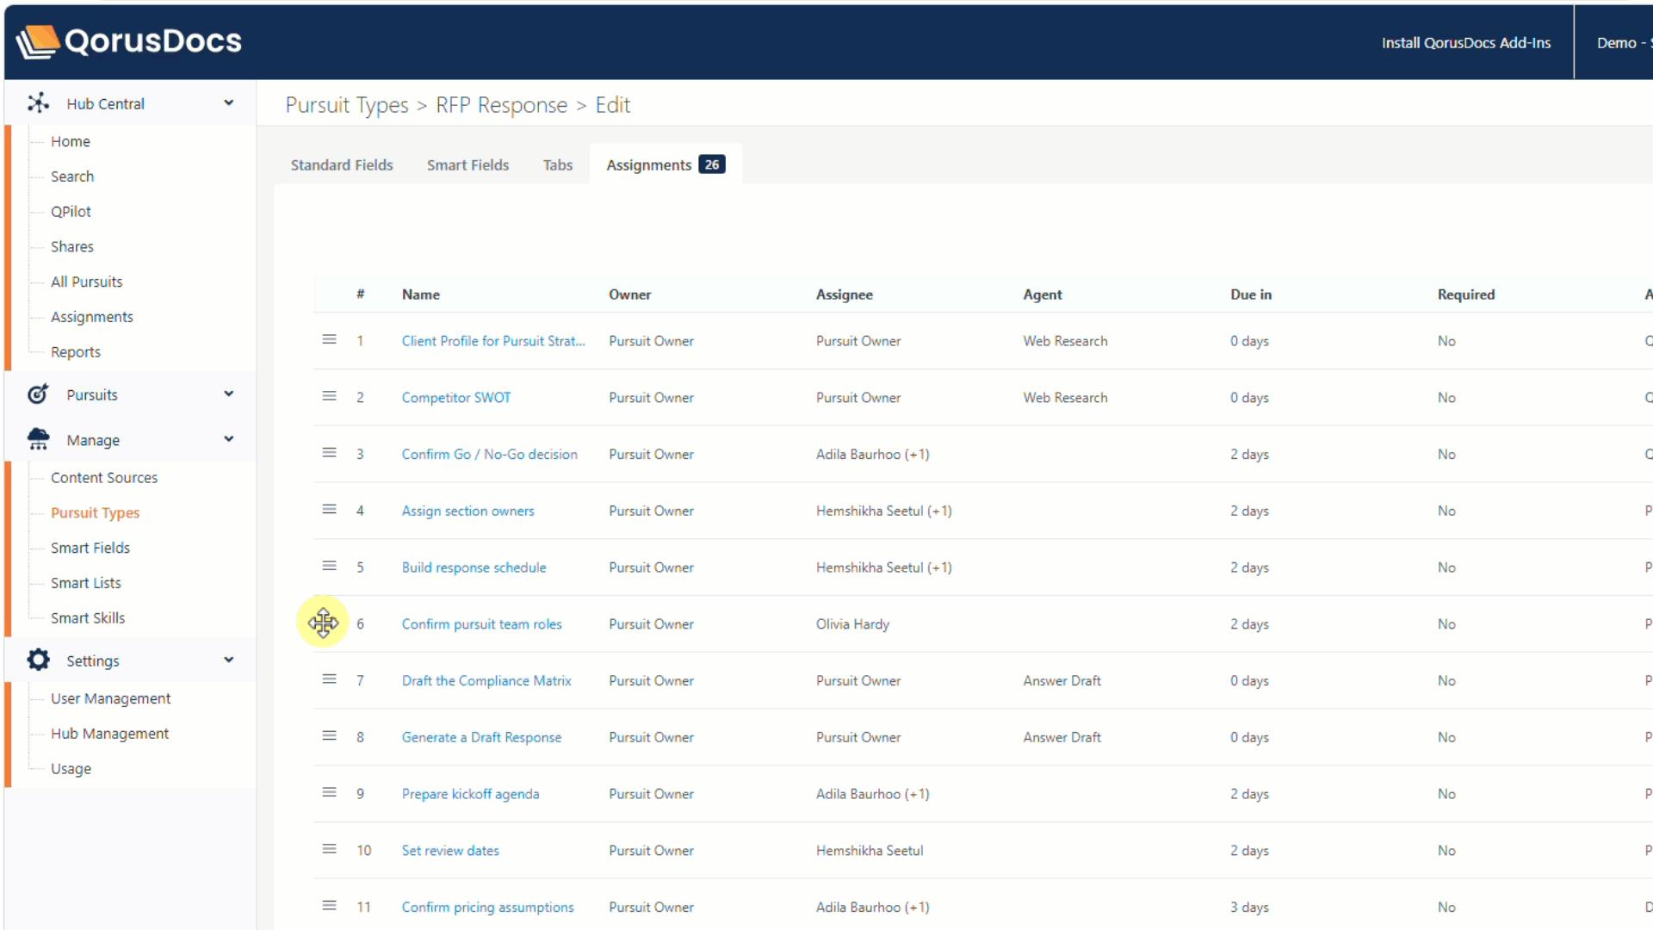Open Shares in the sidebar
1653x930 pixels.
pyautogui.click(x=72, y=247)
